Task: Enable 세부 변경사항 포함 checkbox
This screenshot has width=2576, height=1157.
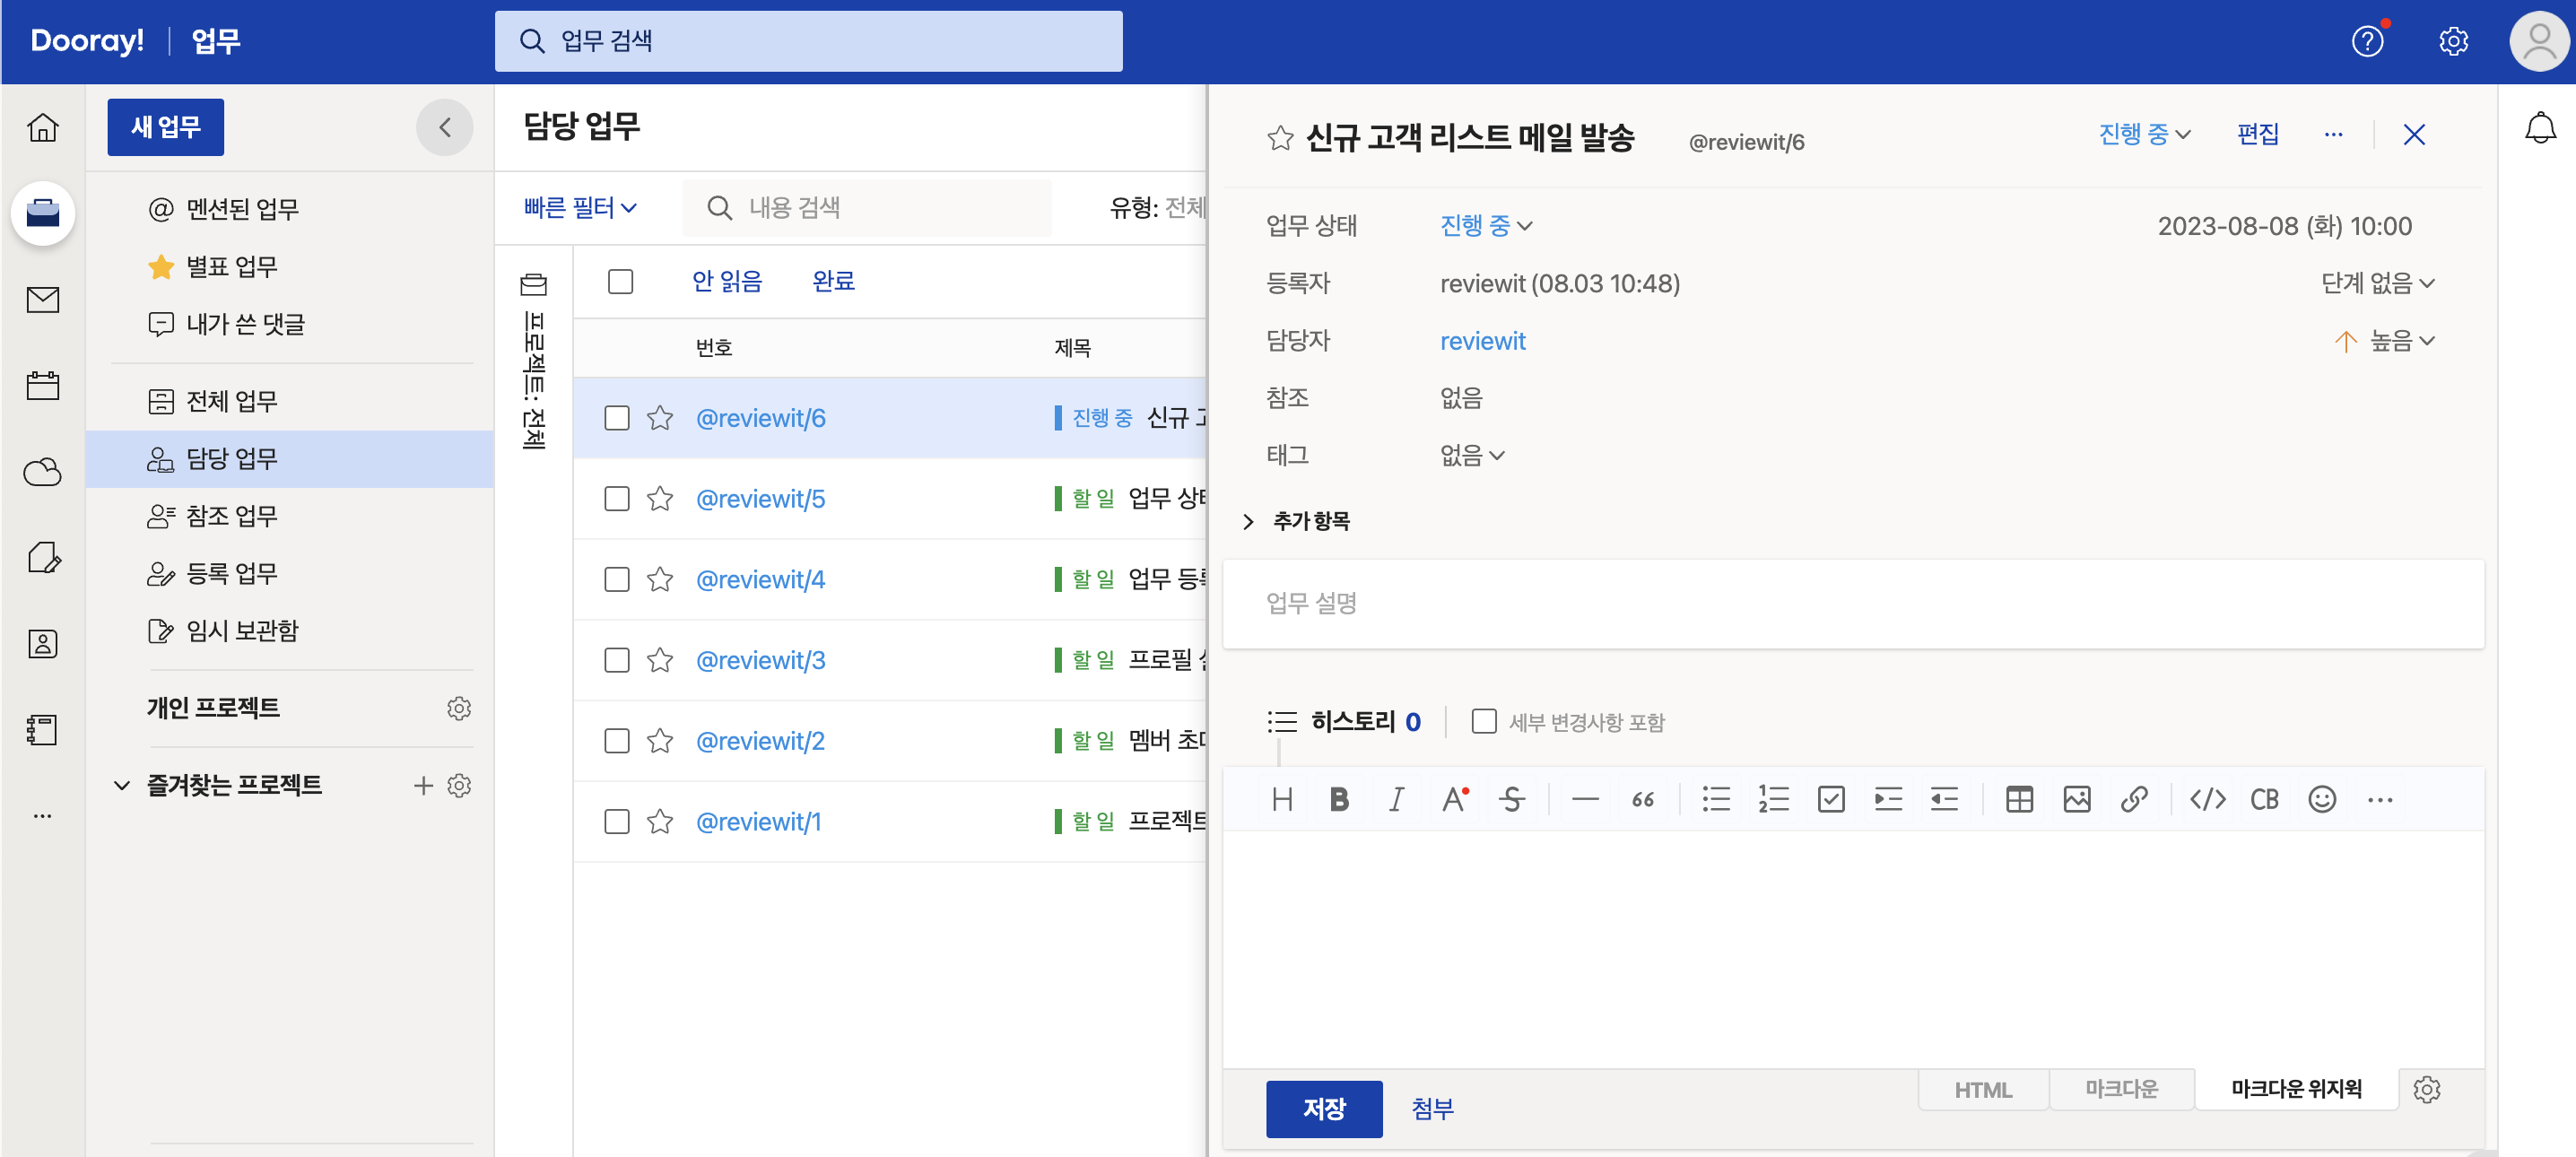Action: pos(1483,721)
